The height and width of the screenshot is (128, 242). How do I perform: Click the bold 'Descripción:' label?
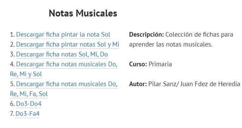pos(146,35)
